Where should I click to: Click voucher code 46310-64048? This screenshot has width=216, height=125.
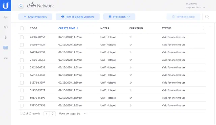pyautogui.click(x=37, y=75)
